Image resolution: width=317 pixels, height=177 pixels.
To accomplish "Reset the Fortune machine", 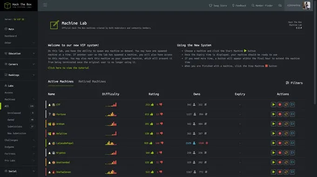I will pos(286,114).
